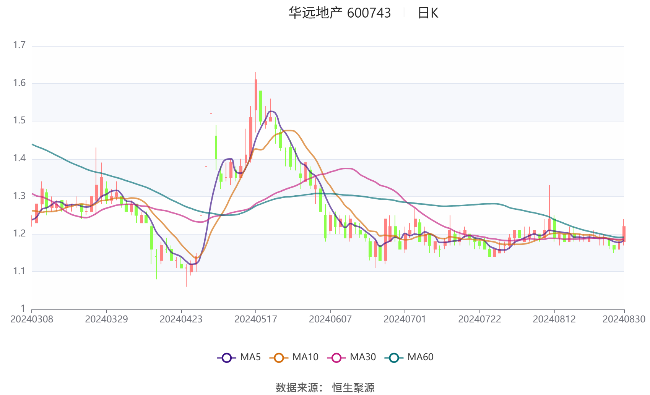Click the y-axis value 1.3
650x395 pixels.
point(19,196)
